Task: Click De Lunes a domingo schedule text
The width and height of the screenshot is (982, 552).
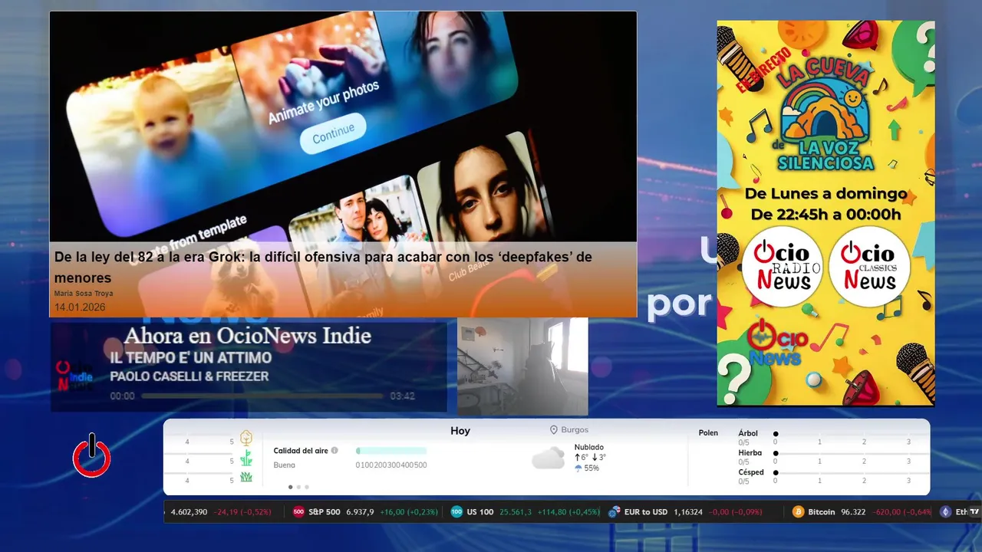Action: click(825, 194)
